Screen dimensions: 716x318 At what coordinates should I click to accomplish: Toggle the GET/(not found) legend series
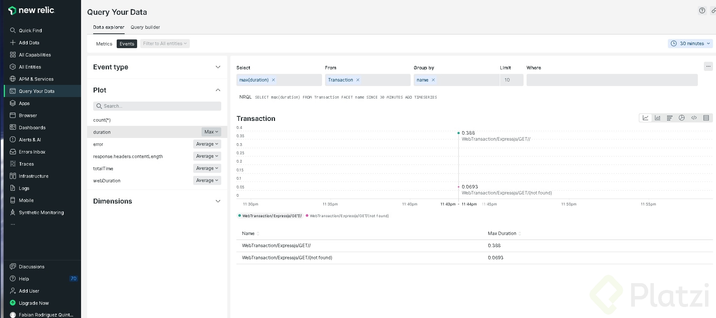point(347,216)
